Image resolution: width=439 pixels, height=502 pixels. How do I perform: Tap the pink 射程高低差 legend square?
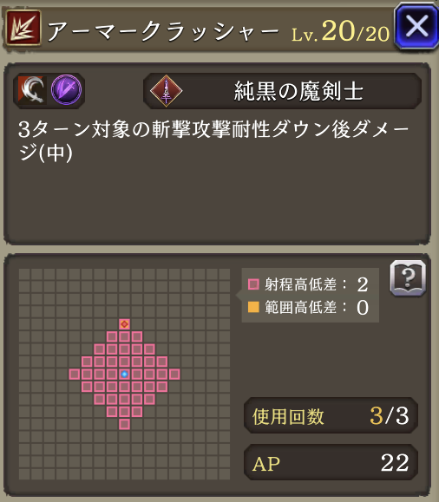[x=253, y=284]
